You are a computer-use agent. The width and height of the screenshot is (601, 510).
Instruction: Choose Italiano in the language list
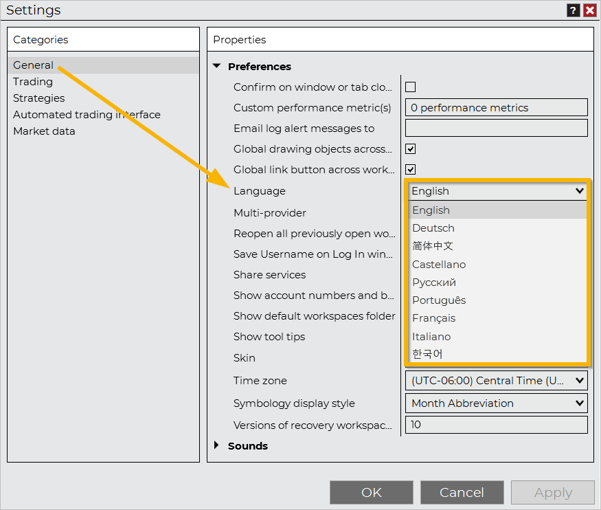click(498, 337)
